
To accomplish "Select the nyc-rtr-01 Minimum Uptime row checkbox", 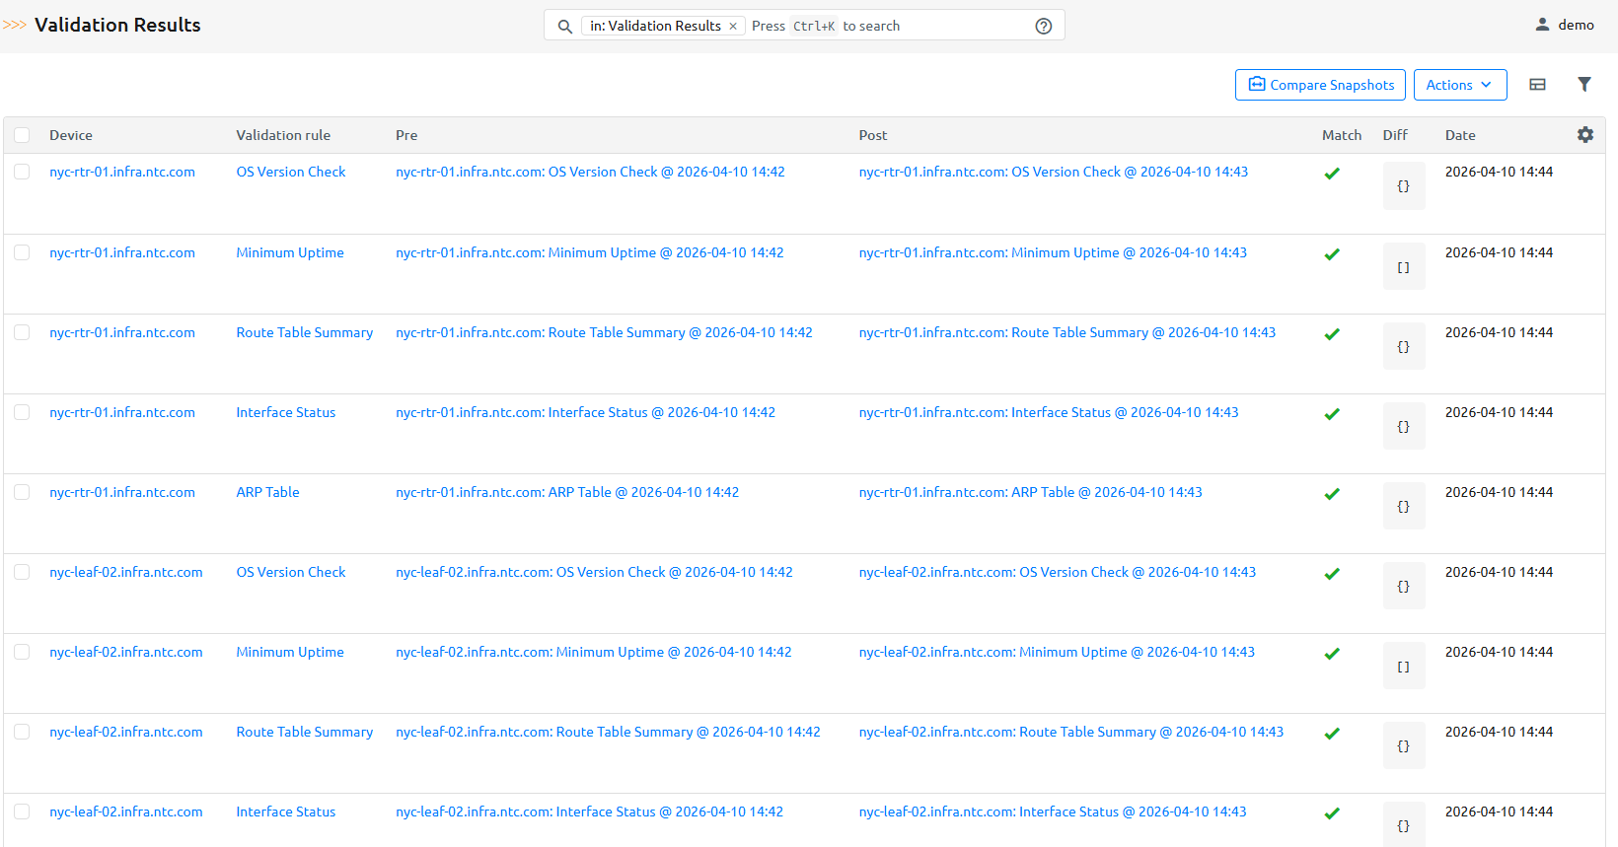I will [x=22, y=252].
